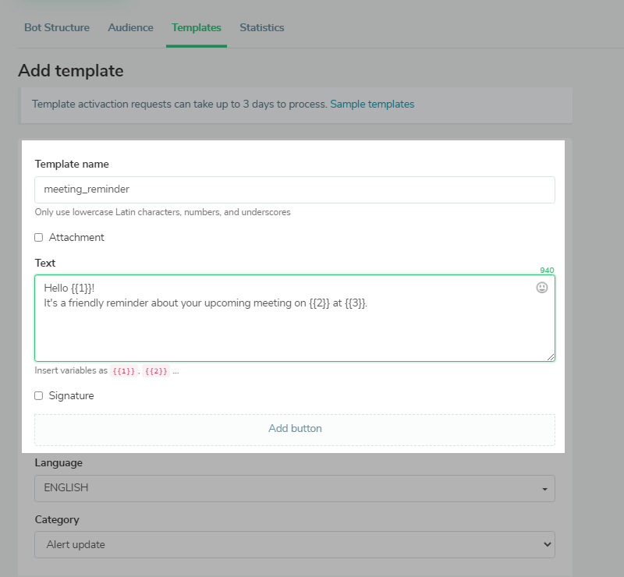
Task: Focus the Template name input field
Action: point(294,189)
